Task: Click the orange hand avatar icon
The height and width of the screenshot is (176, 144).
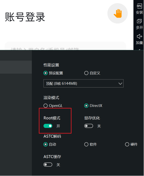Action: [118, 13]
